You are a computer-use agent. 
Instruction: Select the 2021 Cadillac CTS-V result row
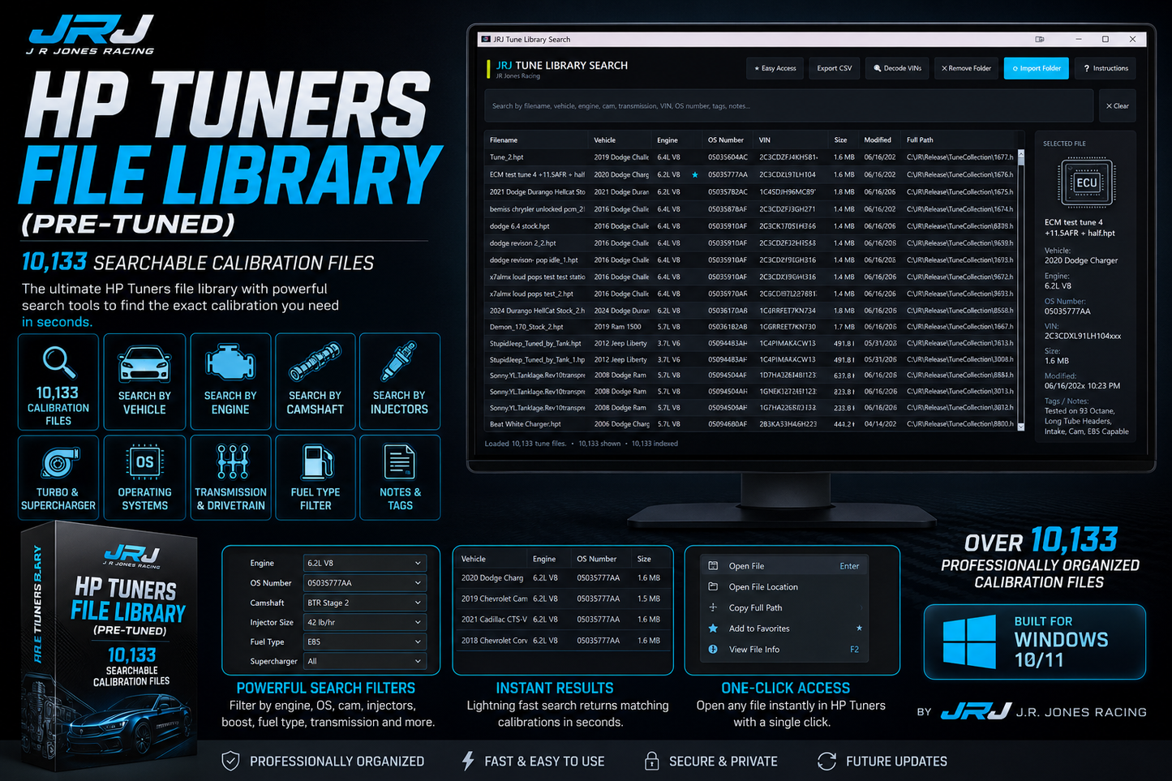(x=563, y=619)
